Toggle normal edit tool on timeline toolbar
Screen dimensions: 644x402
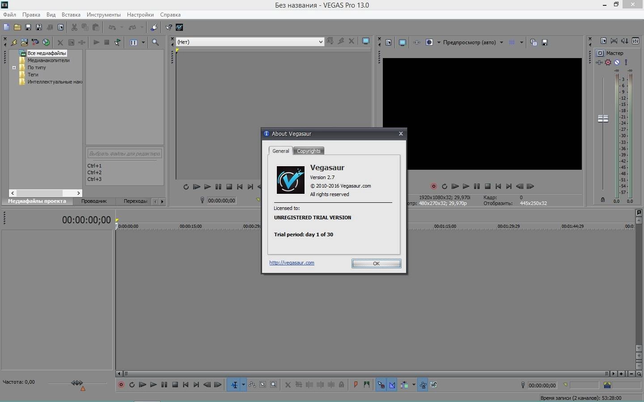tap(234, 385)
